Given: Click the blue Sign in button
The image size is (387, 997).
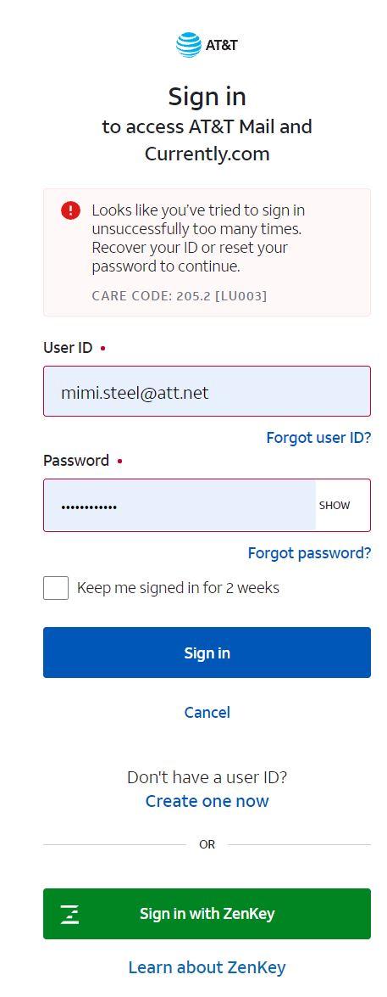Looking at the screenshot, I should tap(207, 653).
